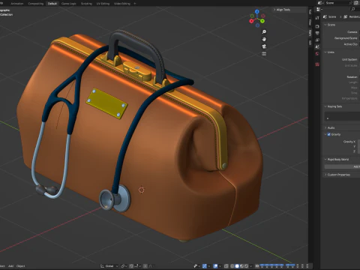Open object types visibility dropdown
Viewport: 360px width, 270px height.
(196, 266)
